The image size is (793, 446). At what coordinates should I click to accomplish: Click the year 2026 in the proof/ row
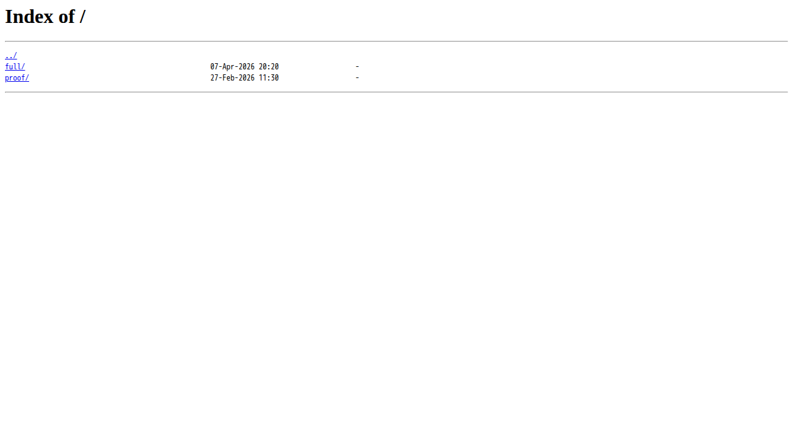(x=247, y=78)
